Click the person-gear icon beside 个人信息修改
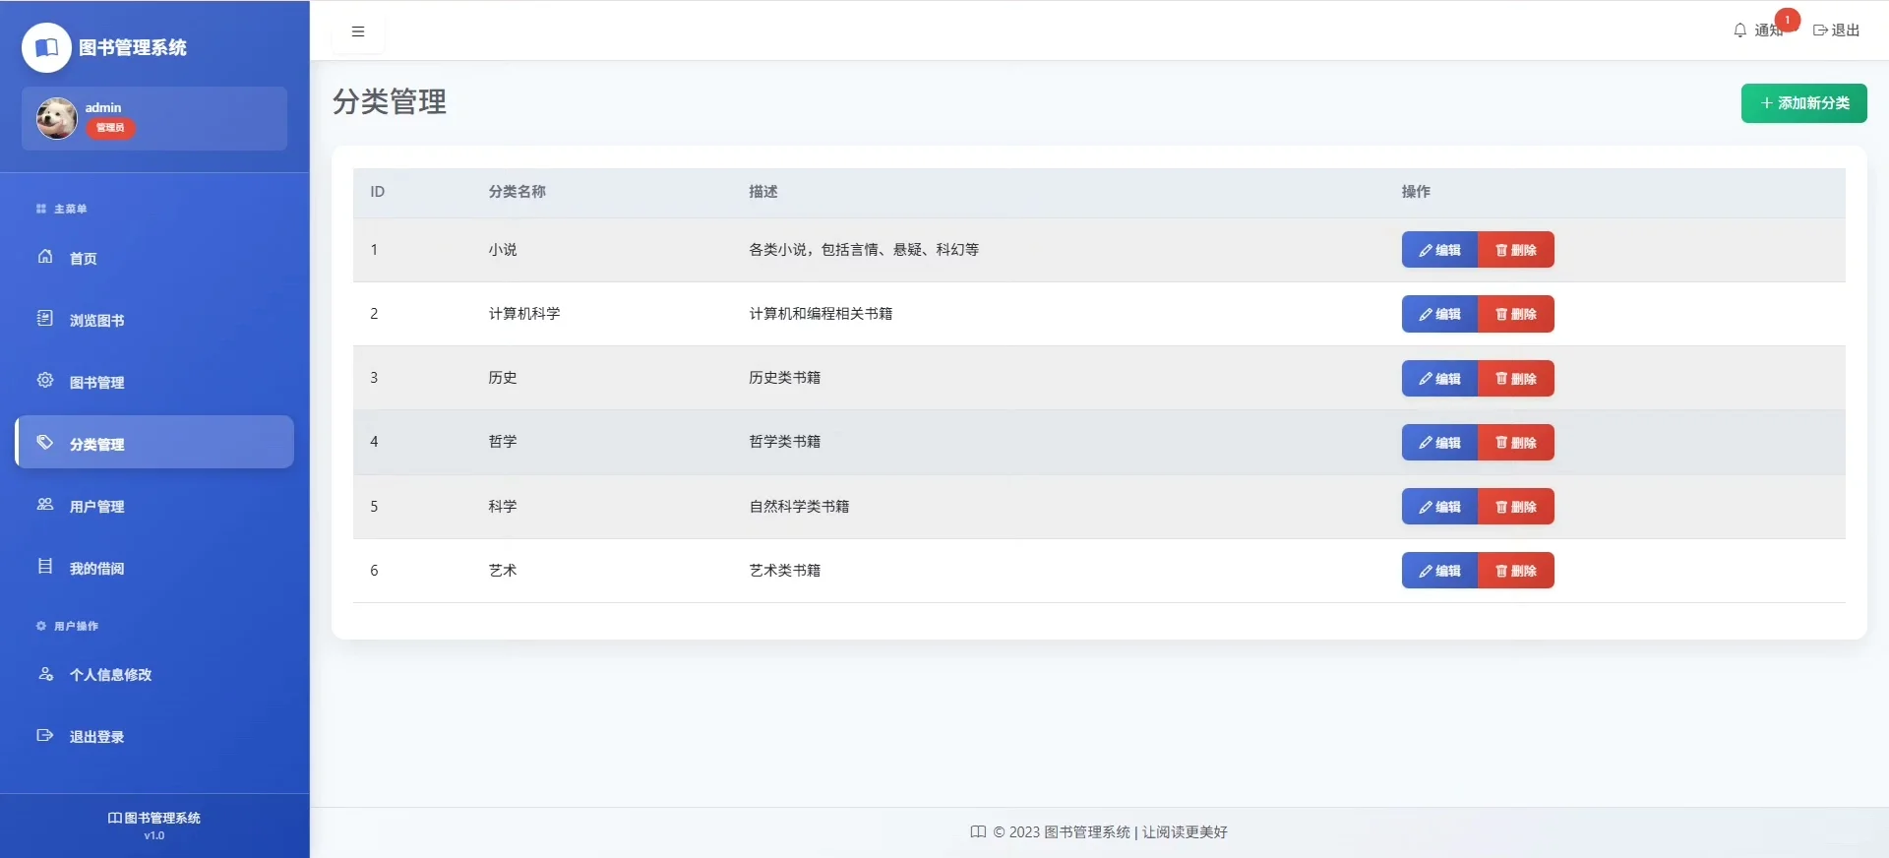1889x858 pixels. coord(45,674)
